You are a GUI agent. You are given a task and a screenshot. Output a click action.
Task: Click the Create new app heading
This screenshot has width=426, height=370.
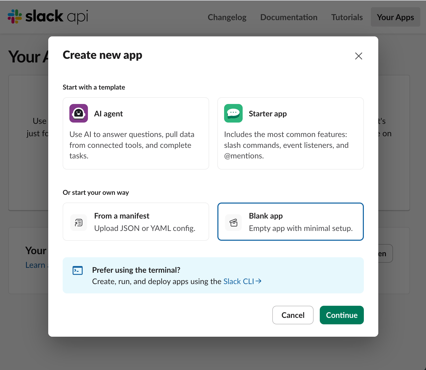[x=102, y=55]
